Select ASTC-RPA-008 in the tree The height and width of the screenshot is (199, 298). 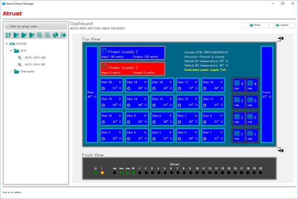click(35, 57)
